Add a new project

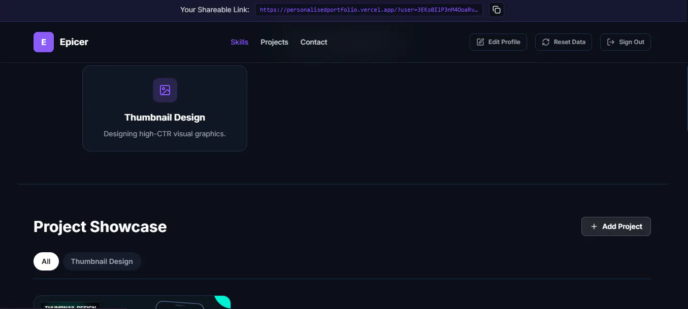tap(616, 226)
